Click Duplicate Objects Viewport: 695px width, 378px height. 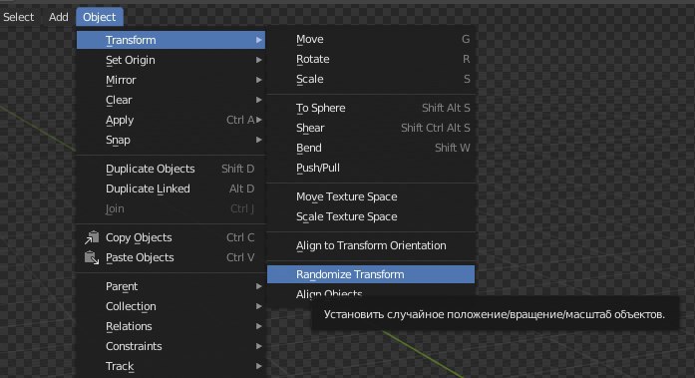(x=171, y=169)
